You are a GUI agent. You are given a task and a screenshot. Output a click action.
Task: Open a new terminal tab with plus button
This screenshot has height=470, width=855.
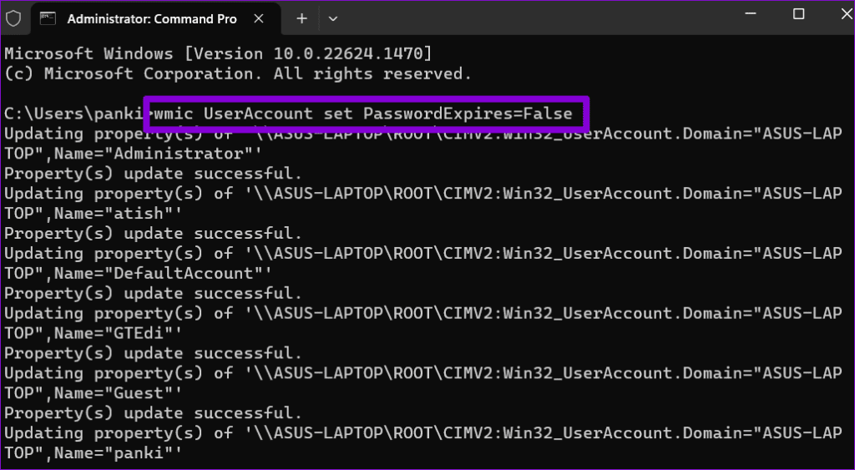(x=301, y=18)
